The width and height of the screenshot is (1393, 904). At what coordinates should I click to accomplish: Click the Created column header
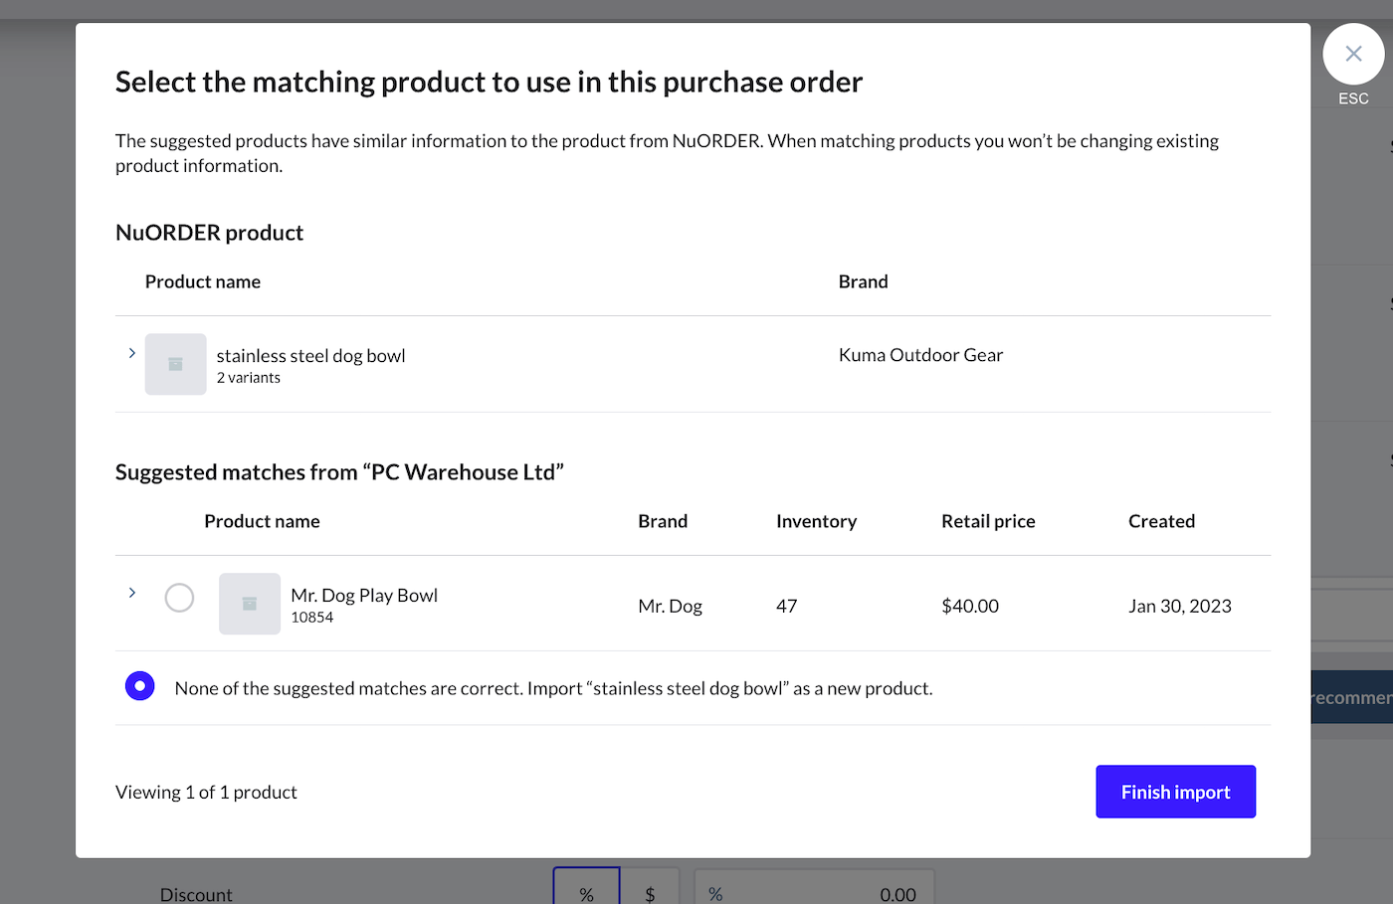coord(1161,521)
